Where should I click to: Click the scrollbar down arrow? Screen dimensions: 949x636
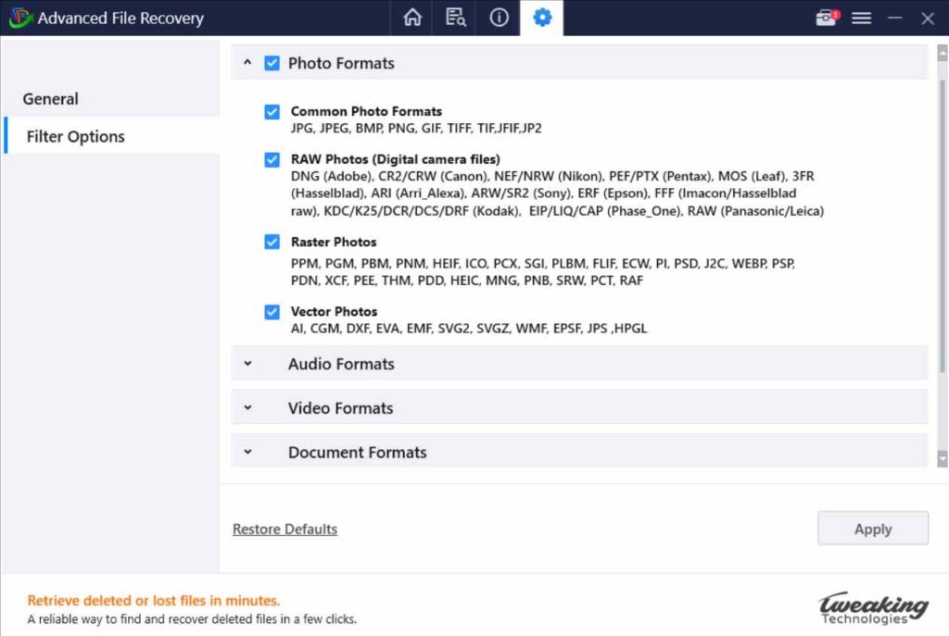pyautogui.click(x=943, y=459)
